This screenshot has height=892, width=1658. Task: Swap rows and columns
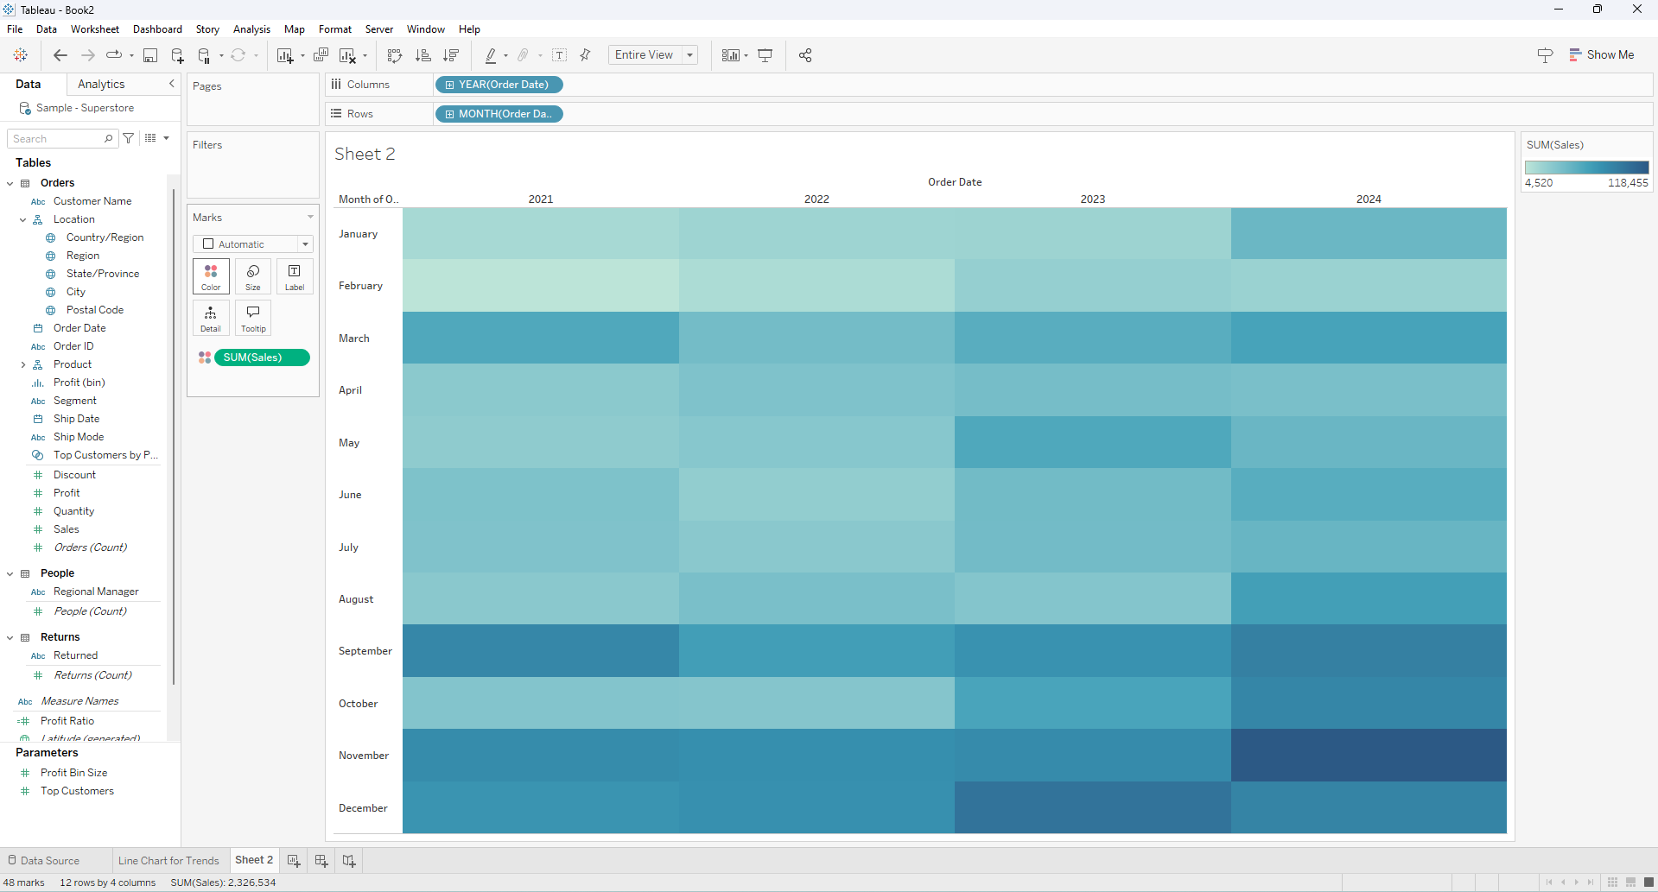(x=395, y=55)
